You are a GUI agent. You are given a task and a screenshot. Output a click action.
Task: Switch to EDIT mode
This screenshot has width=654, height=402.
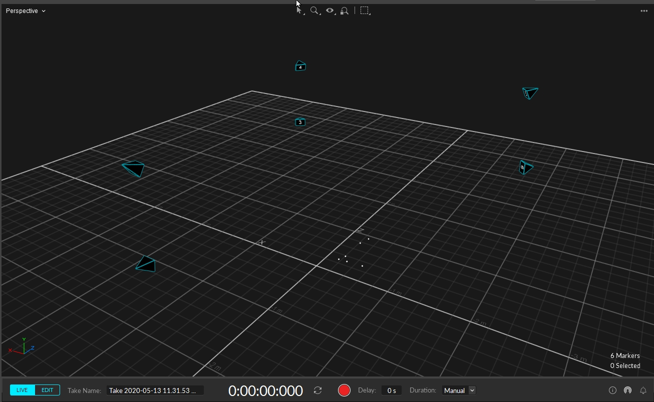(x=48, y=390)
